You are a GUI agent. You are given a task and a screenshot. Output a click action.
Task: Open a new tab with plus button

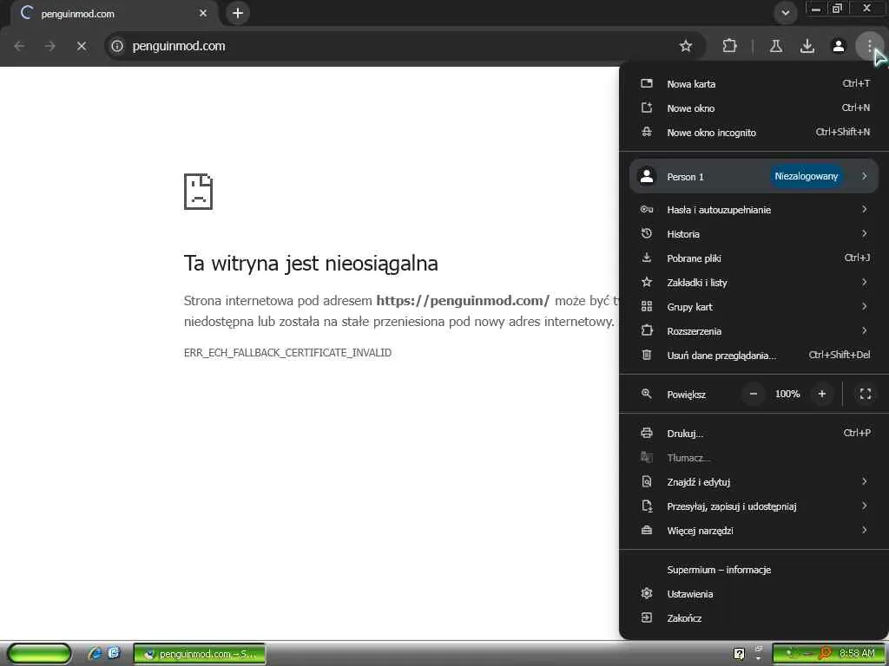[x=238, y=13]
